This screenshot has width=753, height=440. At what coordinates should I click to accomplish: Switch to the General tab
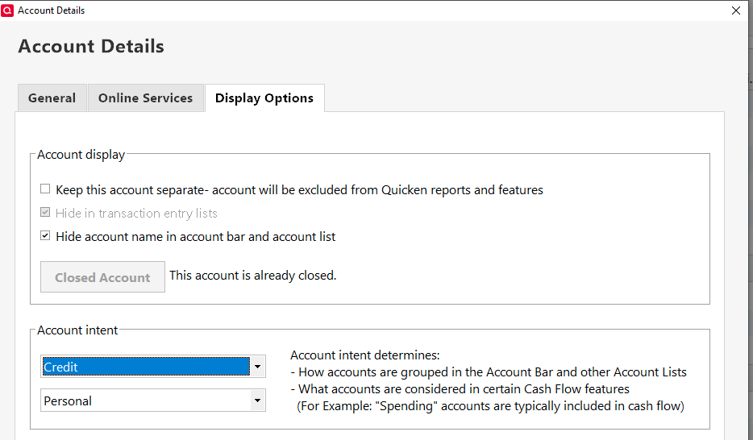pos(52,98)
